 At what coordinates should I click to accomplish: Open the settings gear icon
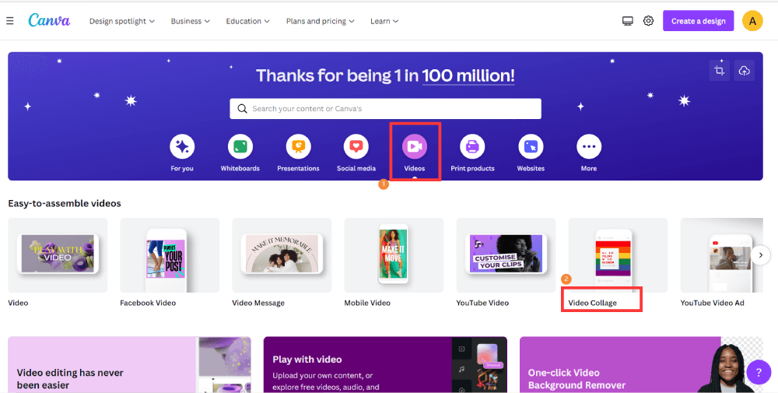coord(648,21)
